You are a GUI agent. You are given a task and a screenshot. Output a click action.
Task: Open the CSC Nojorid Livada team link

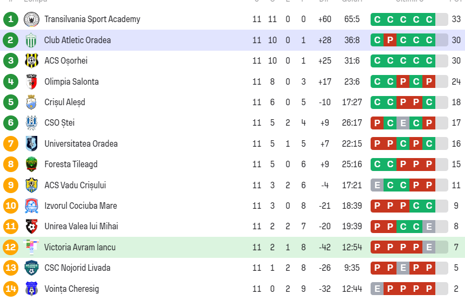point(77,268)
